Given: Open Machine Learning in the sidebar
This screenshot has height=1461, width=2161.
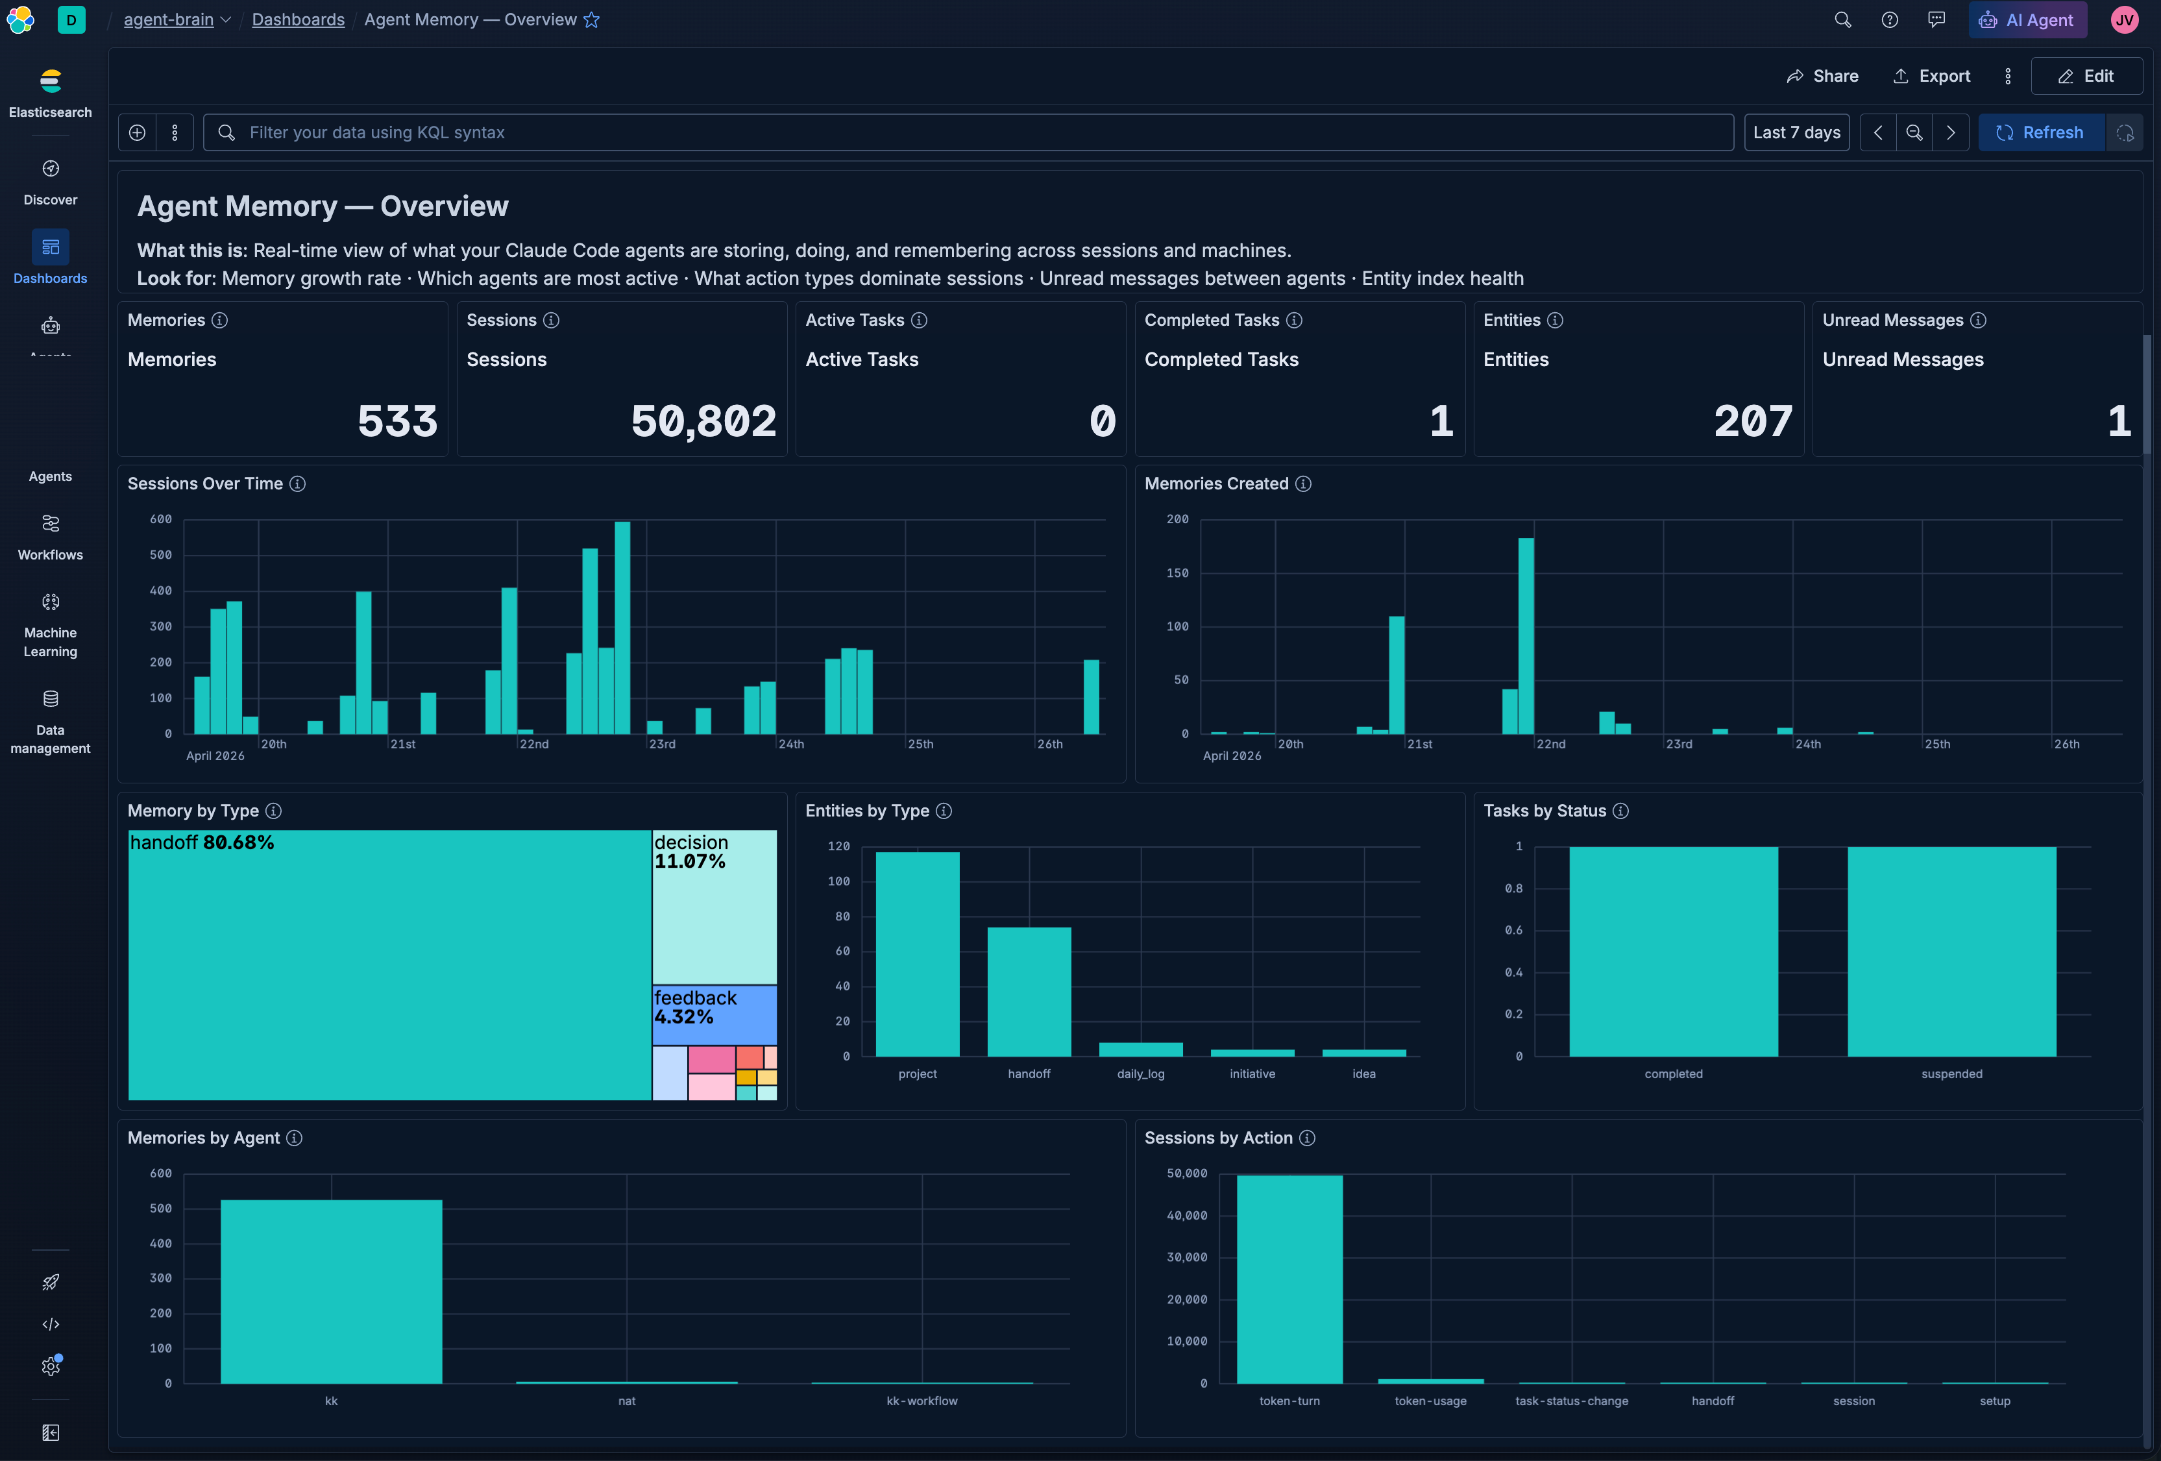Looking at the screenshot, I should (50, 625).
